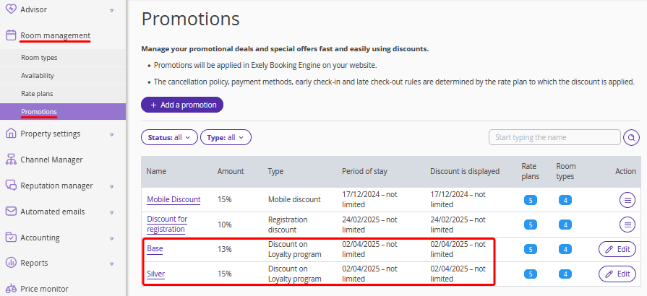Screen dimensions: 647x296
Task: Focus the Start typing the name field
Action: 554,137
